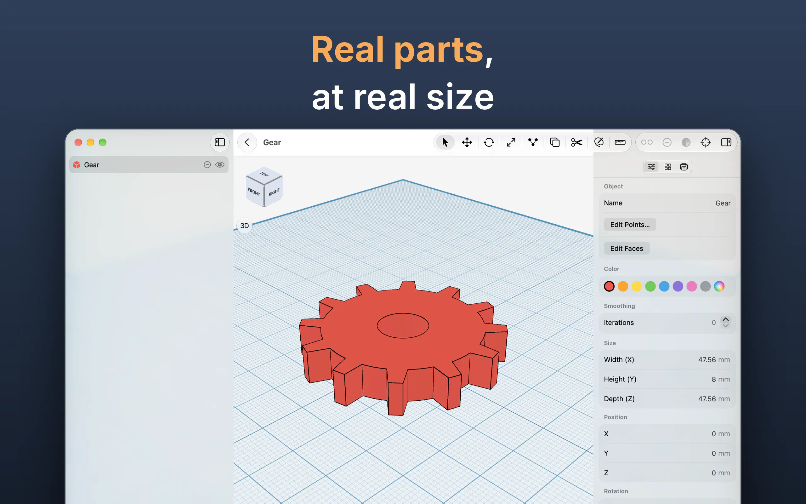
Task: Toggle Gear visibility with the eye icon
Action: (x=220, y=165)
